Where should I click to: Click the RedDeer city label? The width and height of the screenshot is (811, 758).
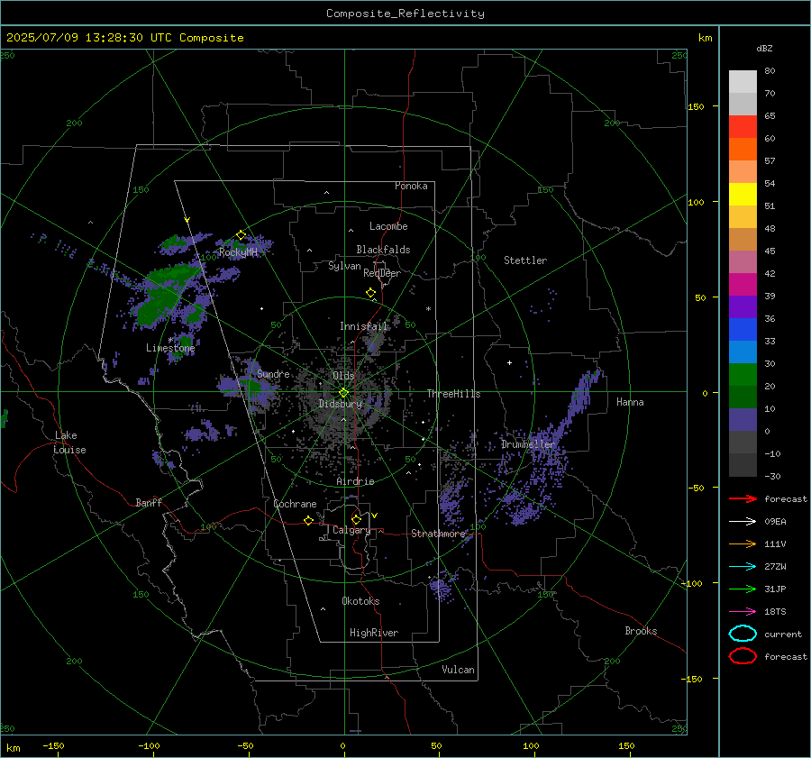[382, 273]
